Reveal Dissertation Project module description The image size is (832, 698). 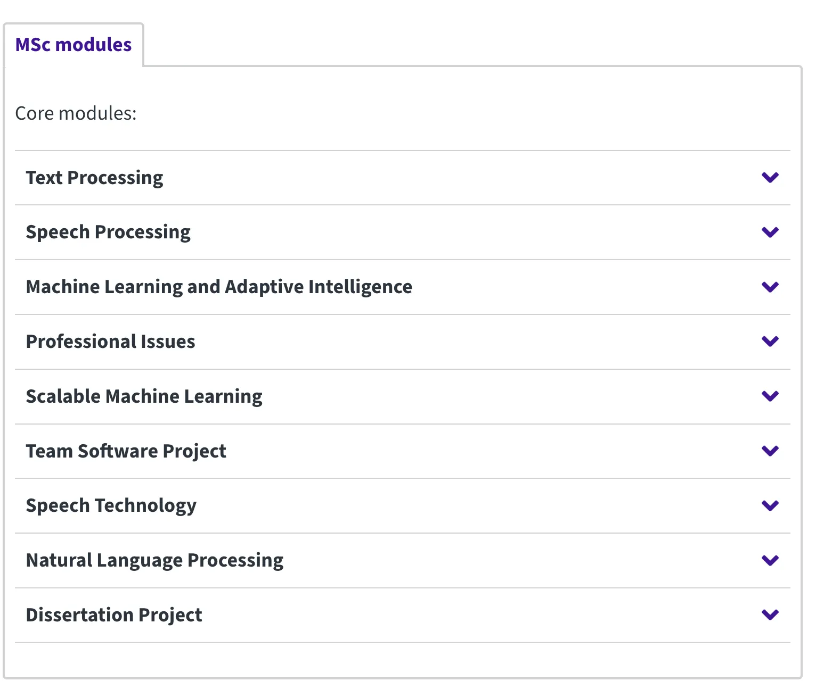coord(114,615)
